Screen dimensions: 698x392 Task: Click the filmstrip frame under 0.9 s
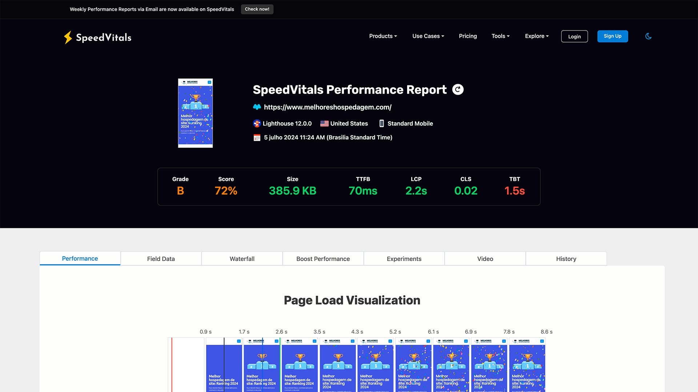pyautogui.click(x=224, y=365)
